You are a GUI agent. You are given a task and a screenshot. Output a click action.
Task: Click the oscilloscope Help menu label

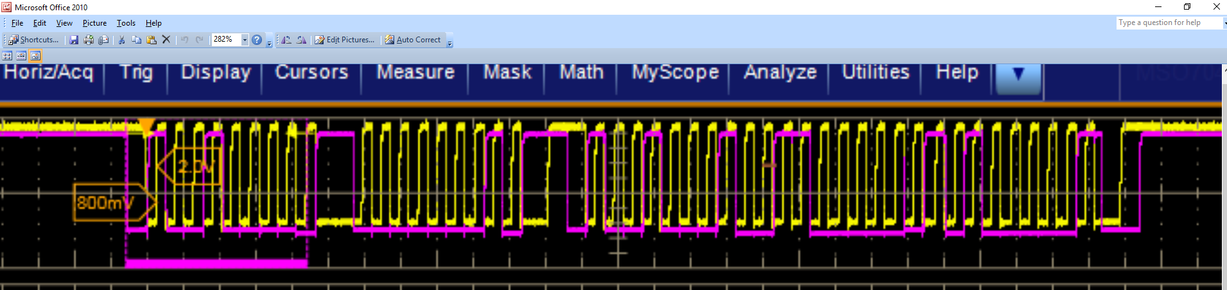[x=957, y=72]
